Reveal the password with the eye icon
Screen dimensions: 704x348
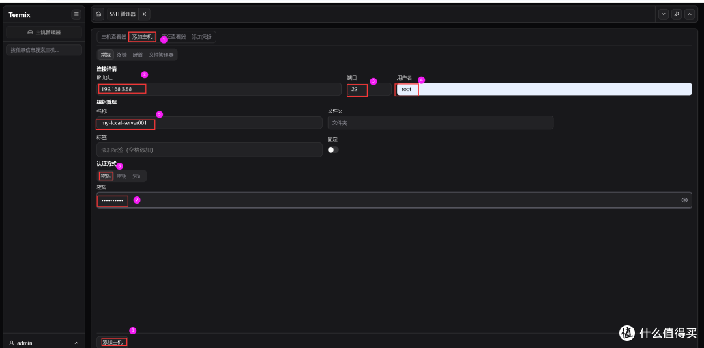(x=684, y=200)
